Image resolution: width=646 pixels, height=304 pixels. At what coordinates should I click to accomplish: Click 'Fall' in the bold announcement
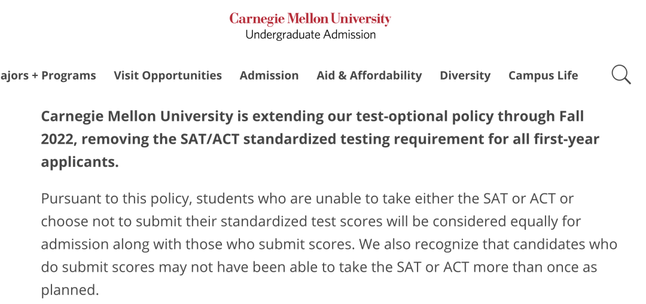coord(571,116)
